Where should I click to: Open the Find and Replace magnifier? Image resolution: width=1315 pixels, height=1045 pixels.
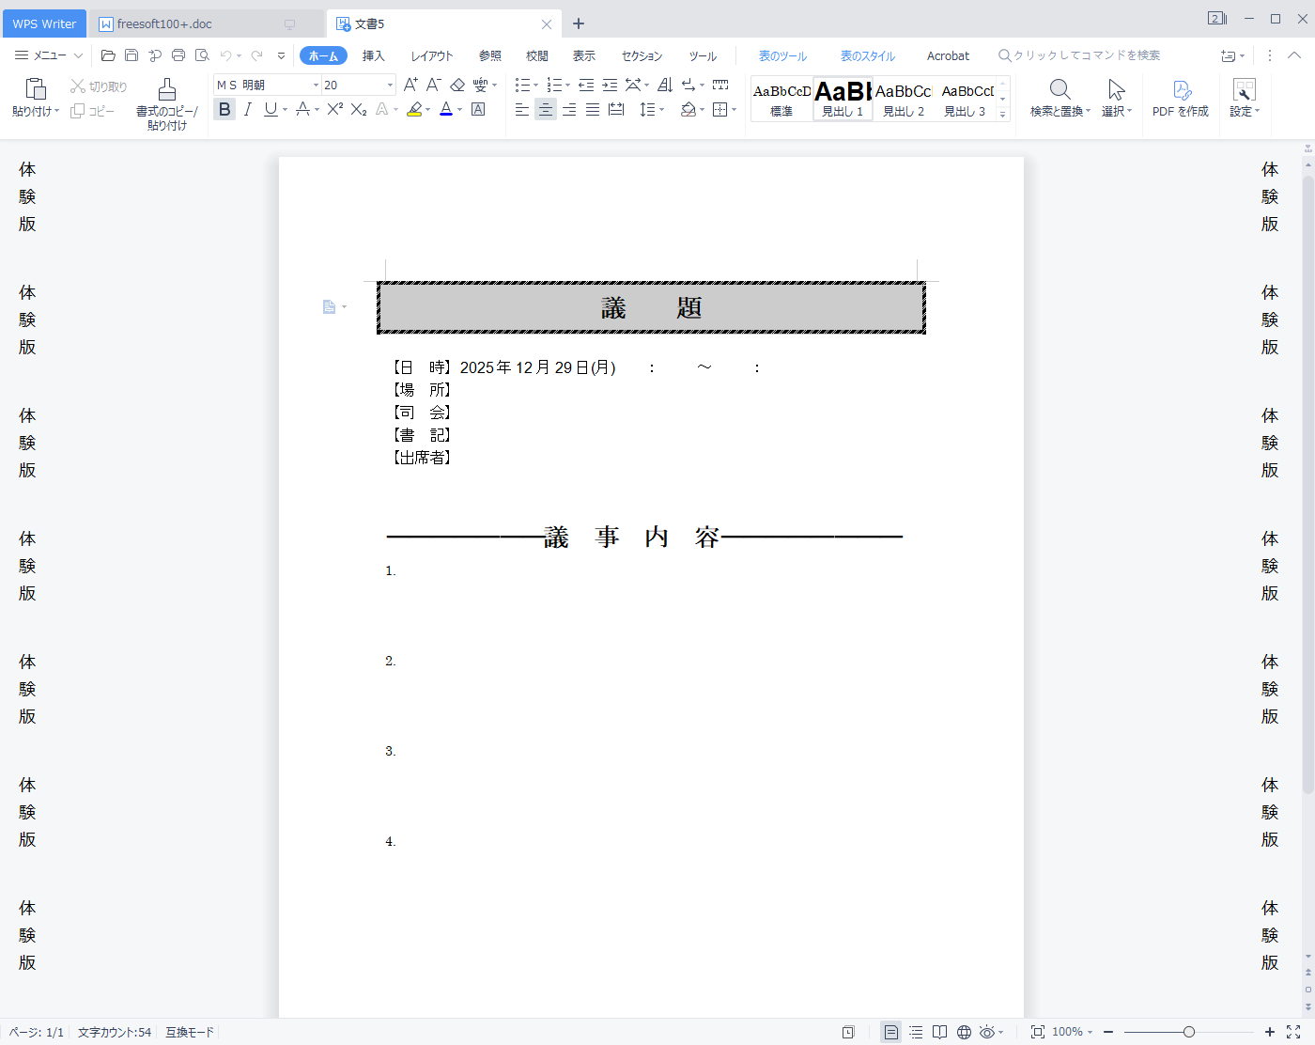click(x=1060, y=90)
